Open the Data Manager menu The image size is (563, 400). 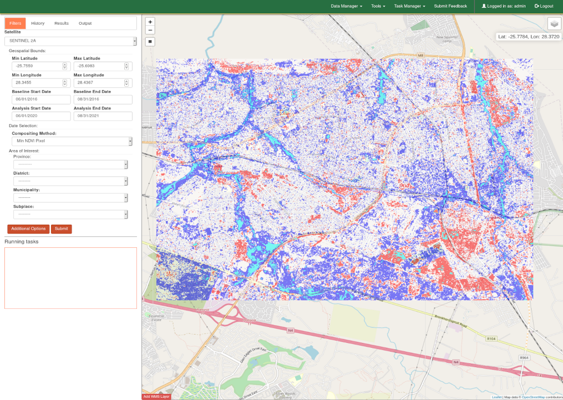[x=346, y=6]
